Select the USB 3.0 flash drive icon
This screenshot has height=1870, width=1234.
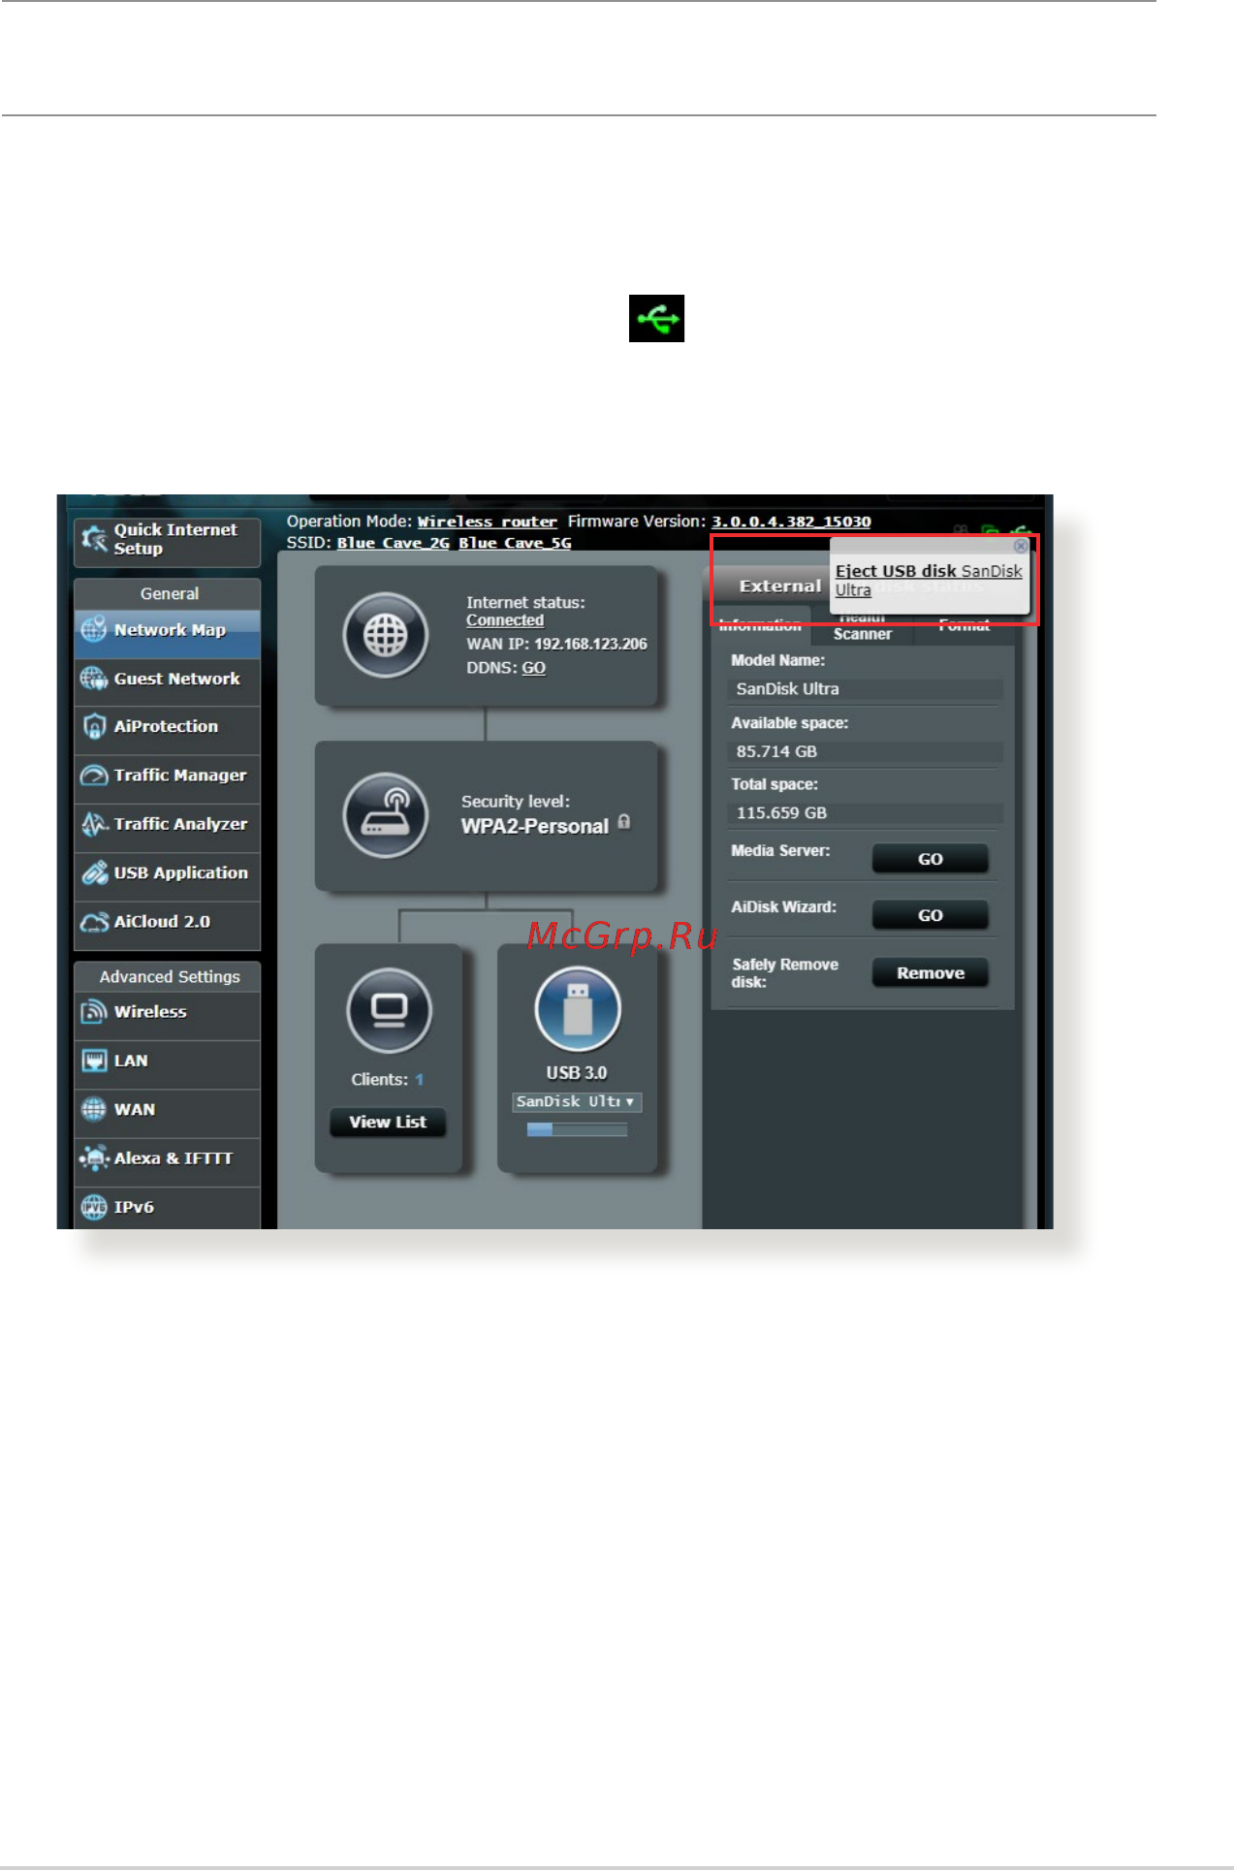pos(578,1009)
